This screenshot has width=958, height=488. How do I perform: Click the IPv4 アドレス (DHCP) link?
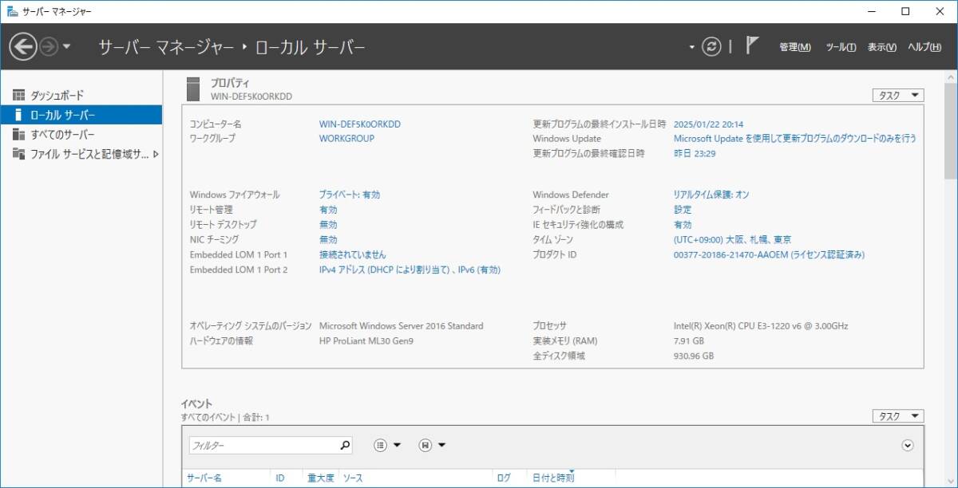410,270
